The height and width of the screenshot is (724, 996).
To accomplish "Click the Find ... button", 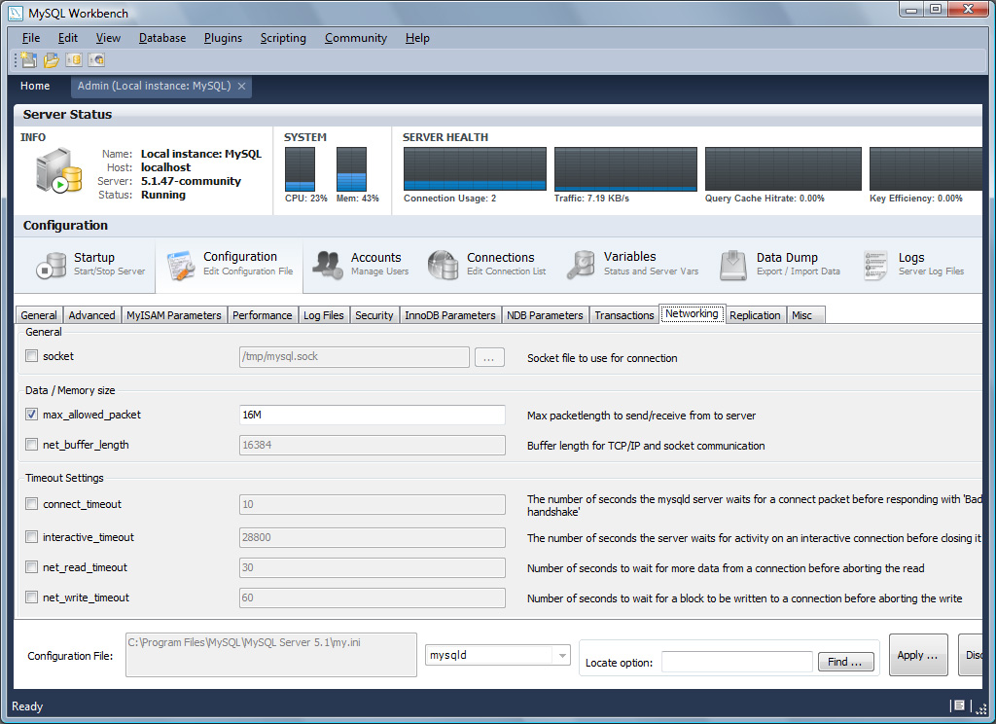I will coord(845,662).
